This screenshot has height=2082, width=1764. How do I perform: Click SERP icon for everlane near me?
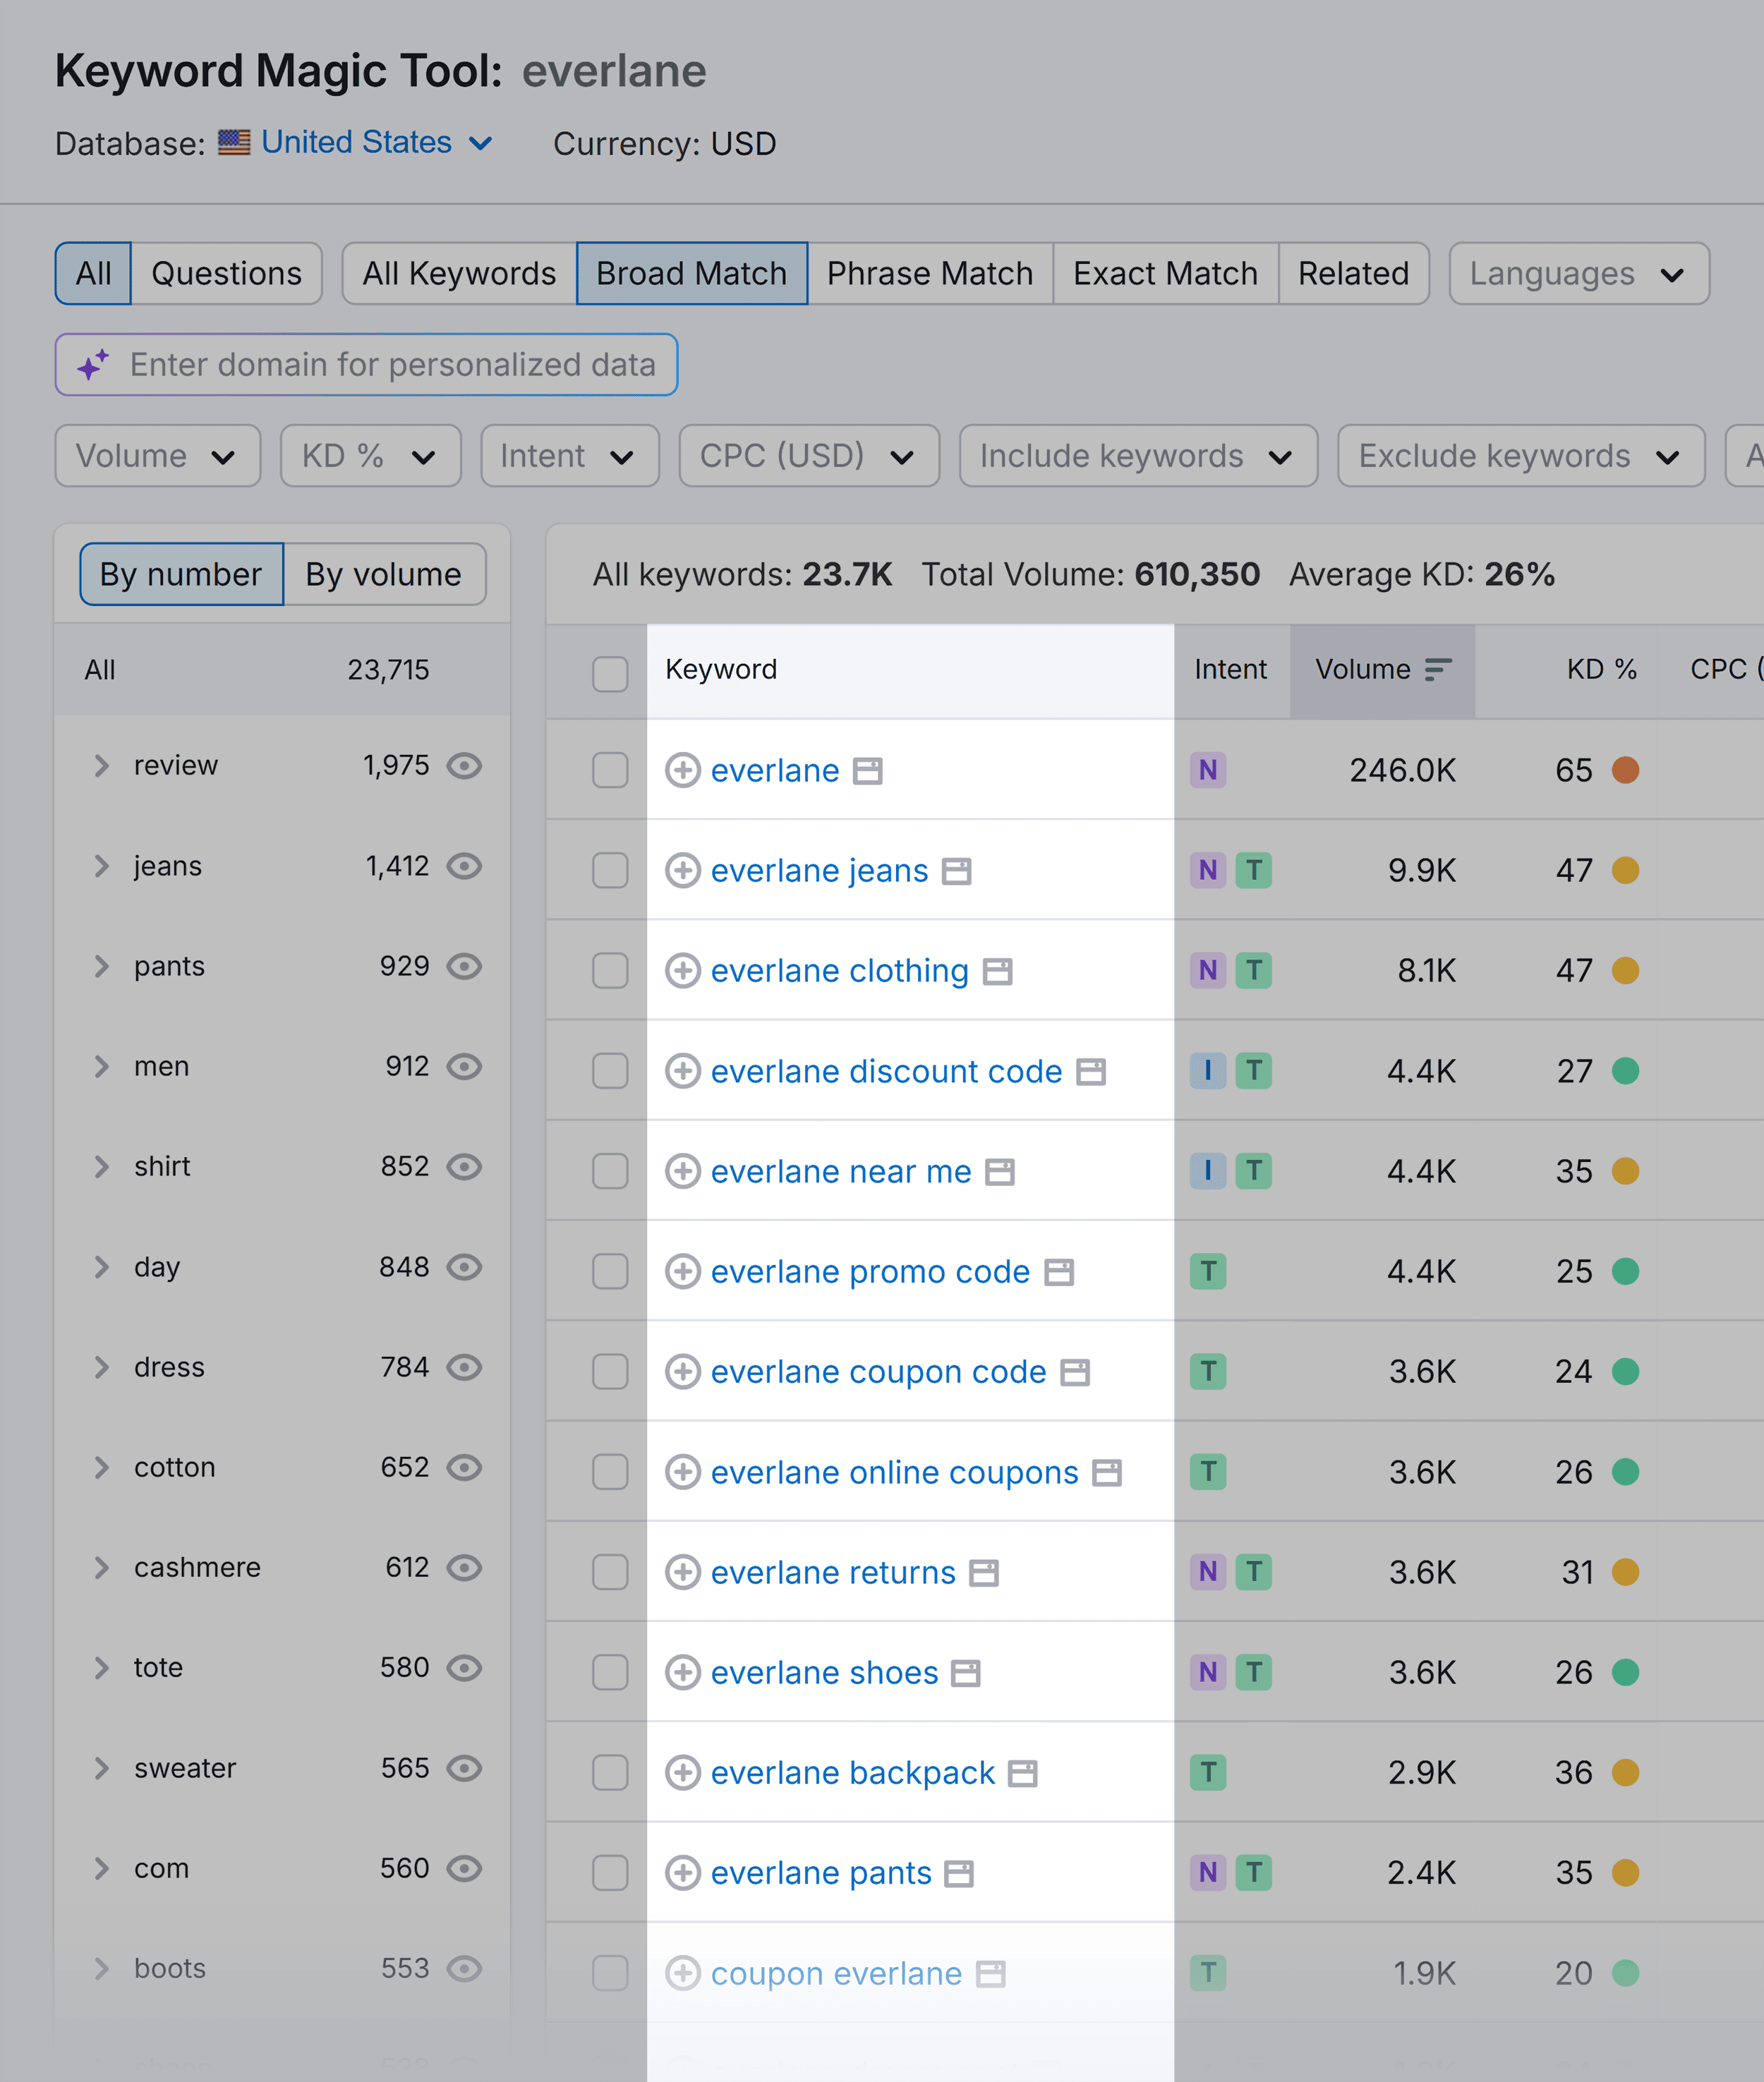[x=999, y=1172]
